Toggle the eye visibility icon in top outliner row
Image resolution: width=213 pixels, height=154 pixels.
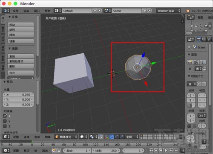point(196,26)
